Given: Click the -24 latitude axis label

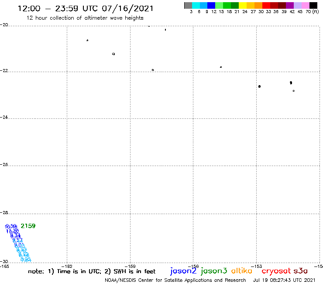Looking at the screenshot, I should click(4, 117).
